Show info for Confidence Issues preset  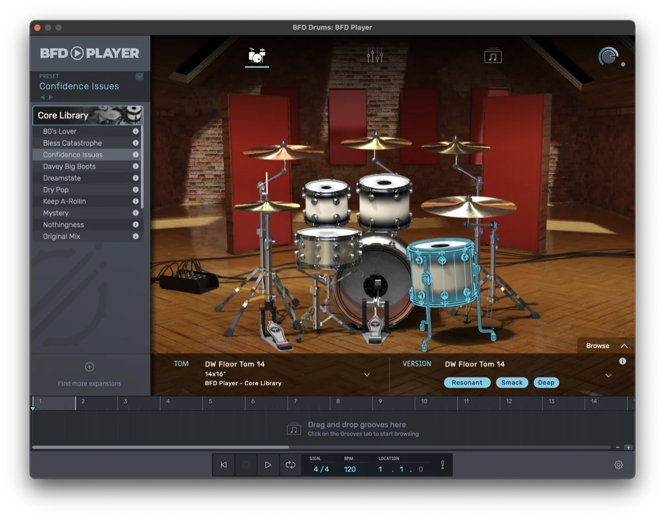[135, 155]
